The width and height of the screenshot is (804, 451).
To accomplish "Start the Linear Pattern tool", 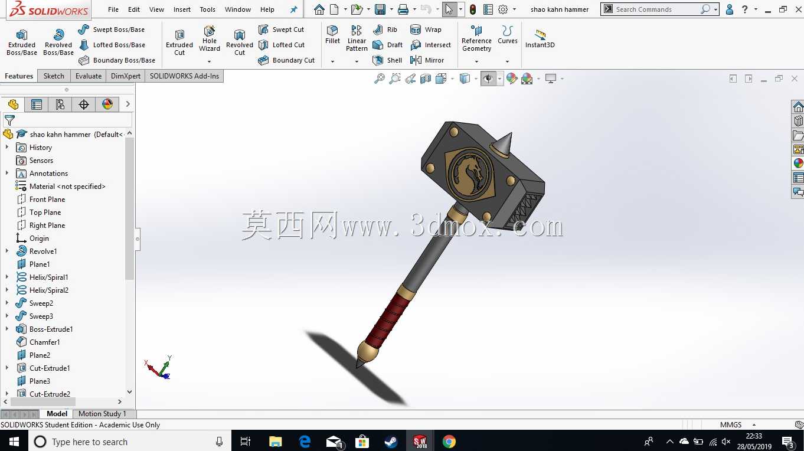I will coord(357,39).
